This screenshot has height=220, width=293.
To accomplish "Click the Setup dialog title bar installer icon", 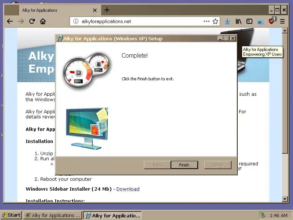I will coord(60,38).
